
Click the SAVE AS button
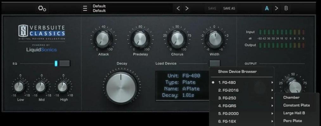point(229,8)
